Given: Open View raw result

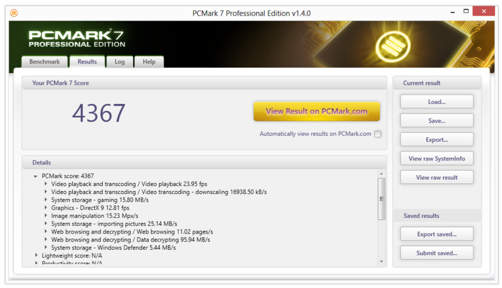Looking at the screenshot, I should [x=437, y=177].
